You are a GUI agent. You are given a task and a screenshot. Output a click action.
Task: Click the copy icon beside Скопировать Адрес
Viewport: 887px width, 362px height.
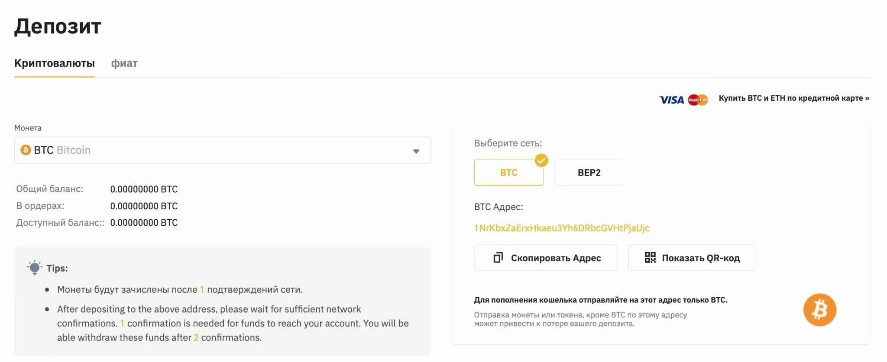[498, 258]
